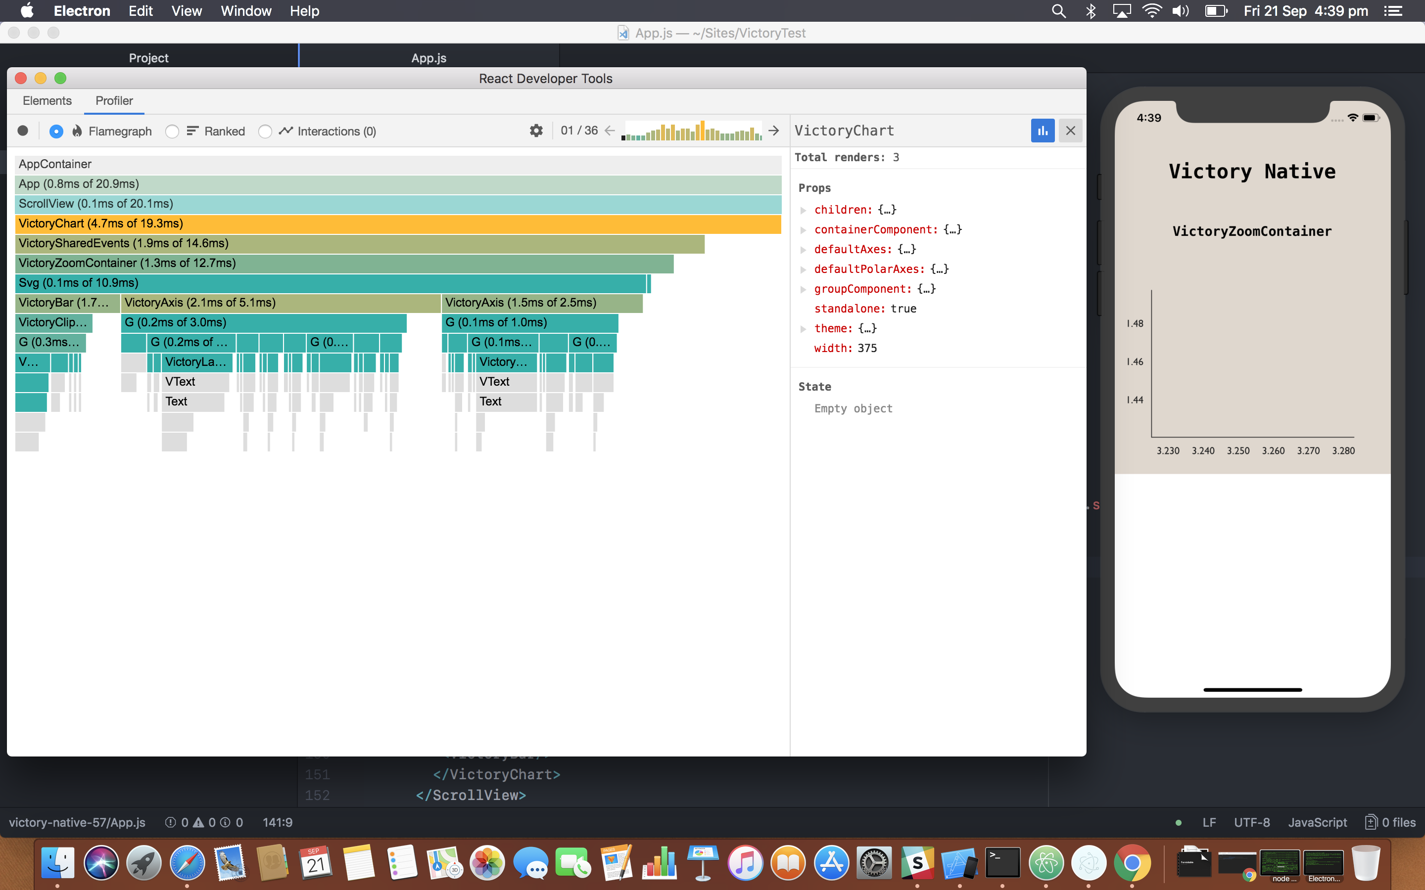1425x890 pixels.
Task: Click UTF-8 encoding in Atom status bar
Action: coord(1252,822)
